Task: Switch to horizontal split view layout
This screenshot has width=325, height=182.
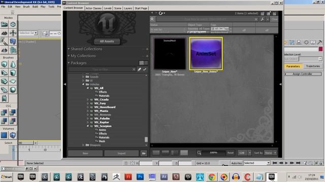Action: point(165,153)
